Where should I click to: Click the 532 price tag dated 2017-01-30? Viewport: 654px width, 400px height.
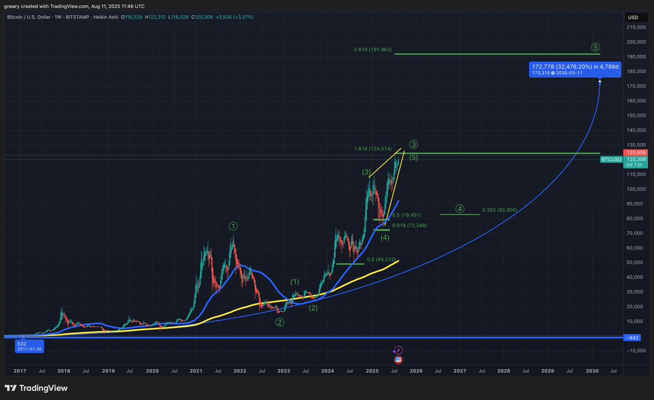tap(28, 346)
